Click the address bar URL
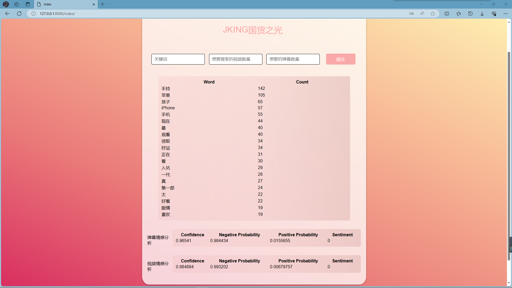This screenshot has width=512, height=288. pos(57,14)
